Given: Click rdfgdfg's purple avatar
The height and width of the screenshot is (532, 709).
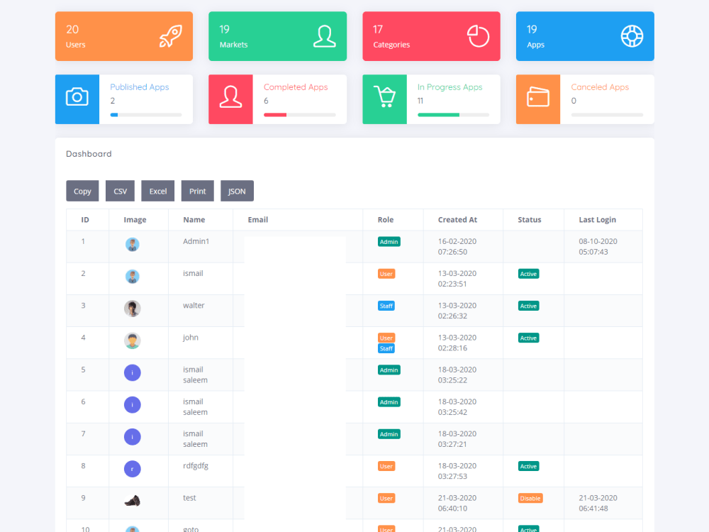Looking at the screenshot, I should point(132,469).
